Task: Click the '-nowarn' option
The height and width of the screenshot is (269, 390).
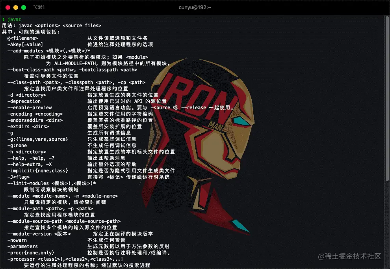Action: [x=17, y=240]
